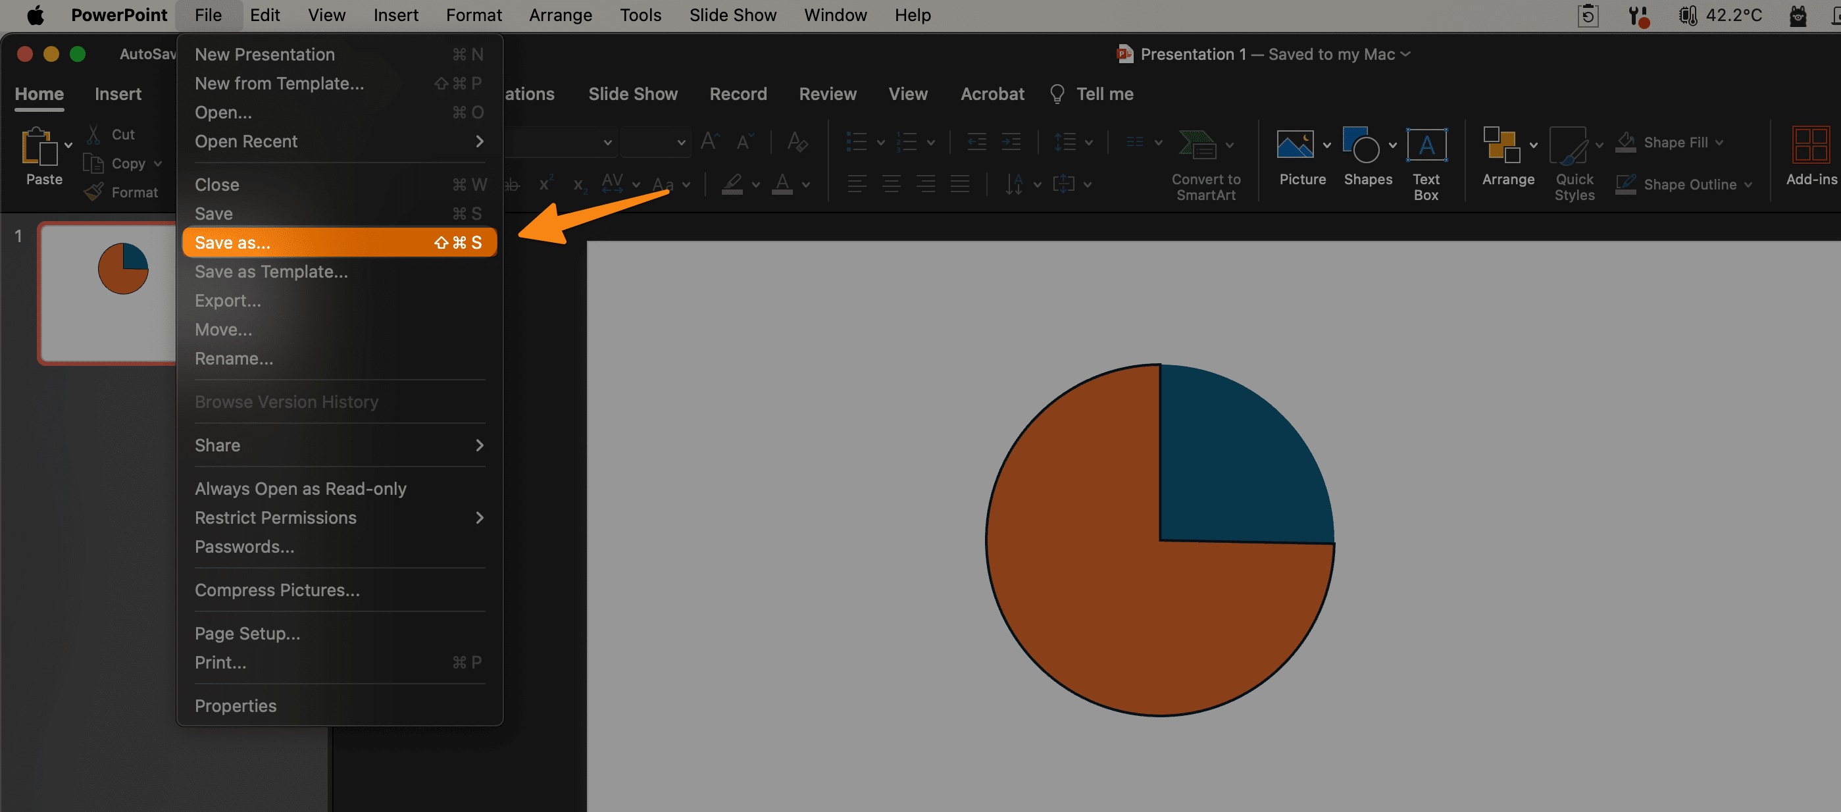
Task: Open the presentation title dropdown chevron
Action: (x=1406, y=55)
